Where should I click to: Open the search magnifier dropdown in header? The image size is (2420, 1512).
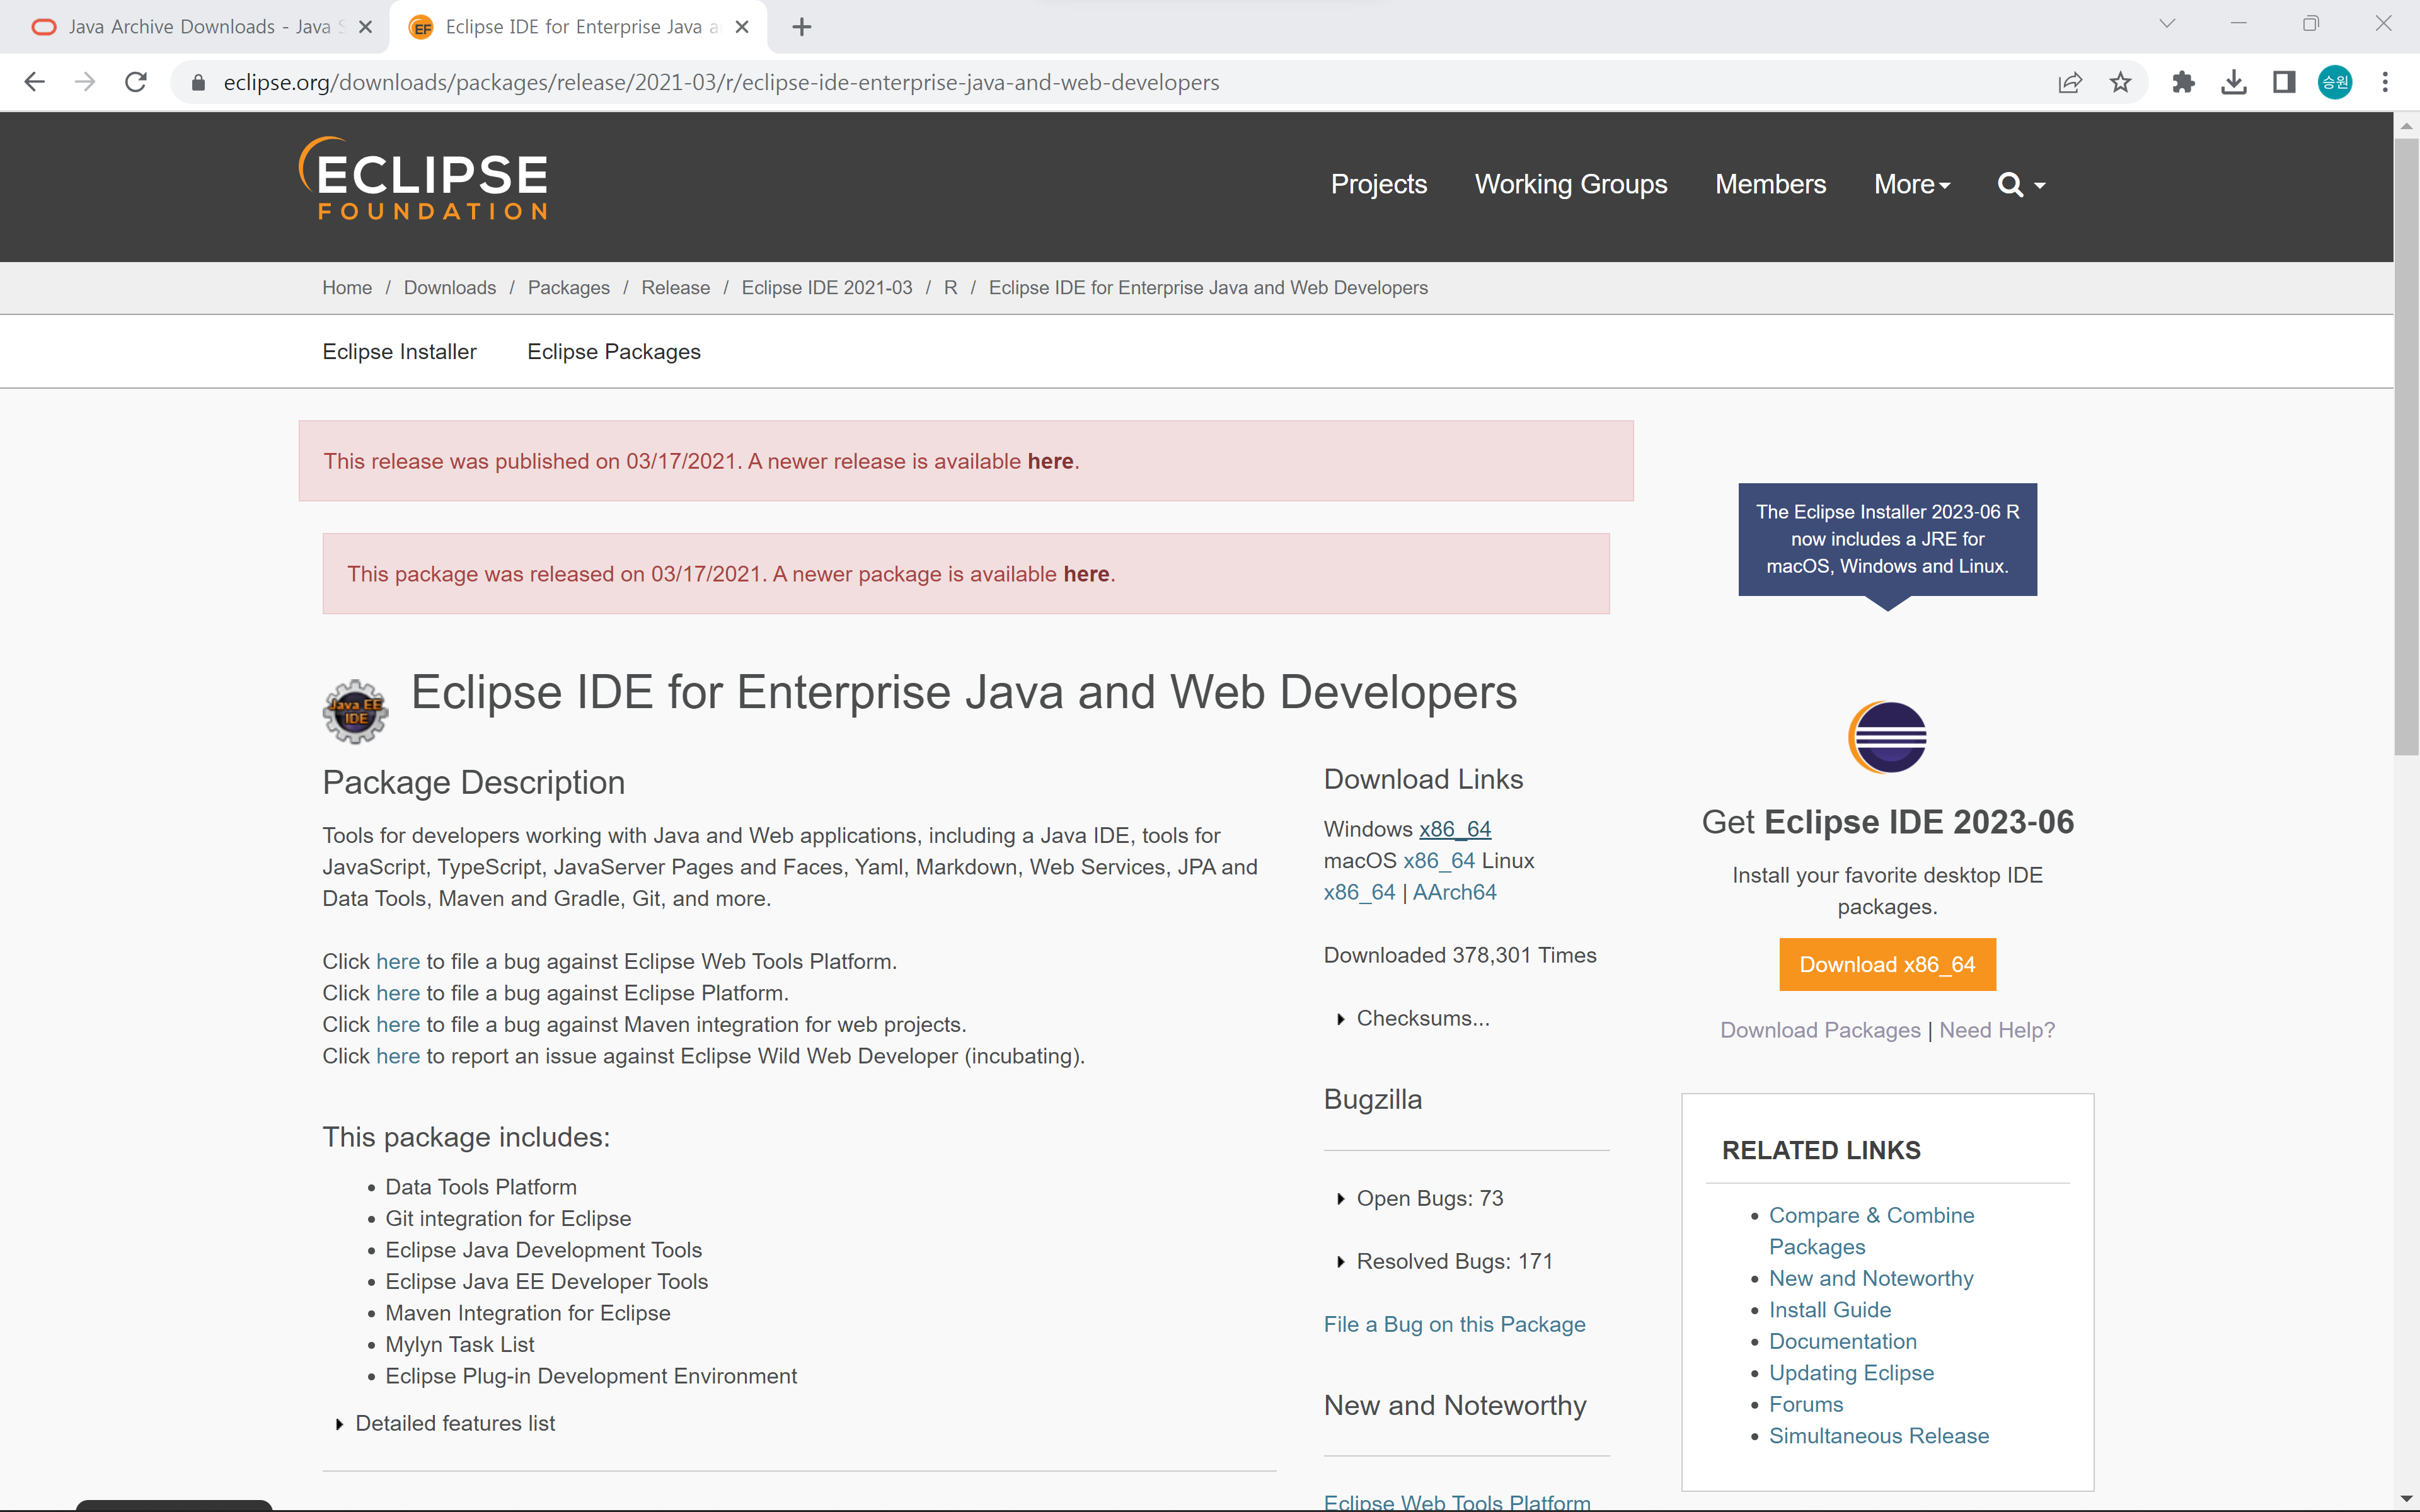click(x=2021, y=185)
